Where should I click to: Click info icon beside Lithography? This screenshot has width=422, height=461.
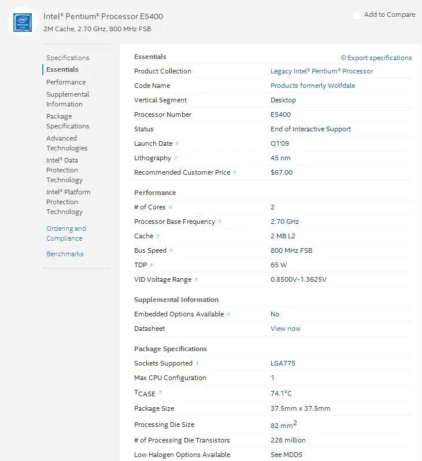176,158
